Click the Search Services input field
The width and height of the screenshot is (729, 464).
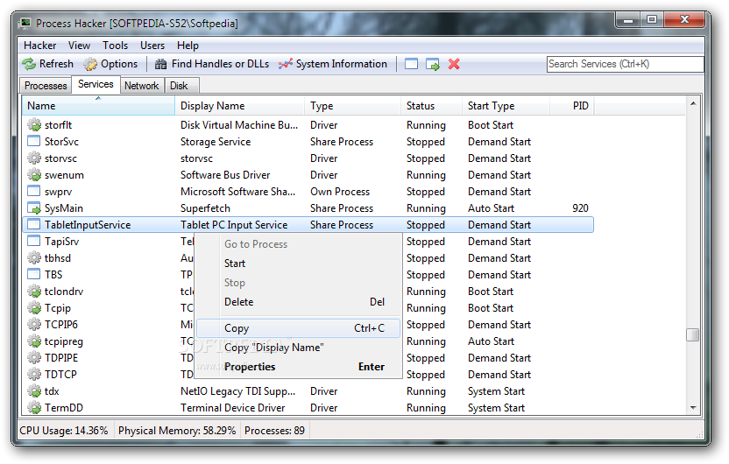(x=626, y=64)
